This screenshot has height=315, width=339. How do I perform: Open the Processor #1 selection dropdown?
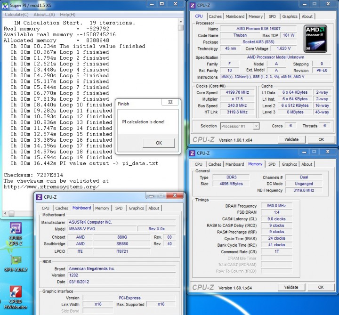pos(256,126)
